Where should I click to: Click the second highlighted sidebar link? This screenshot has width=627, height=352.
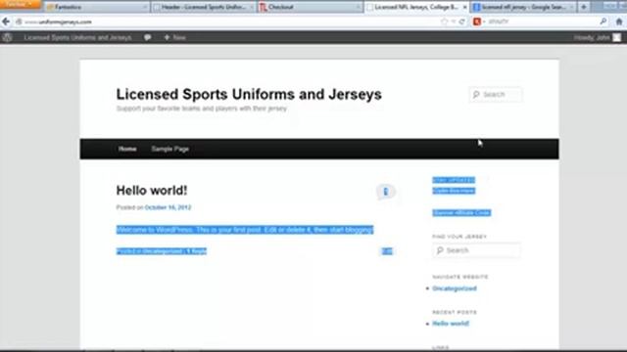pos(454,191)
